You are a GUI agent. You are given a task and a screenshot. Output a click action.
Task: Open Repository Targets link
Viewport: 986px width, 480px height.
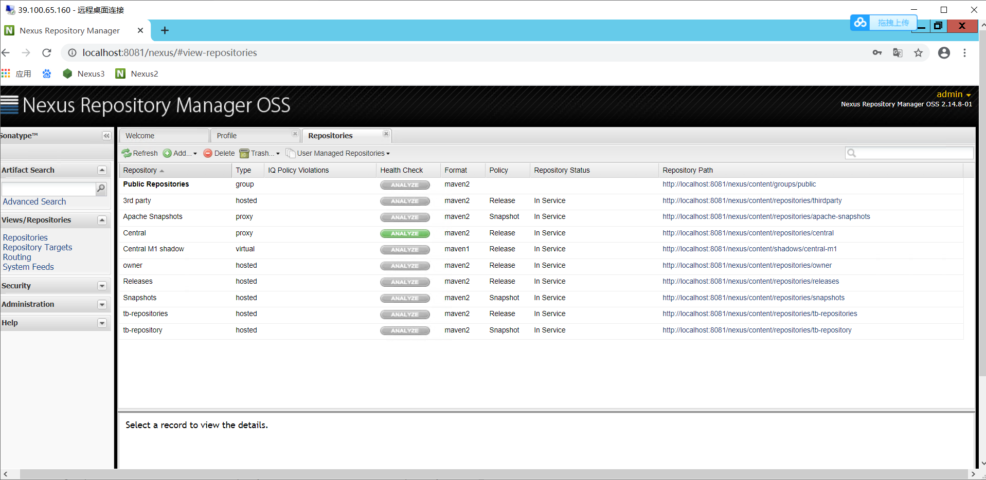38,247
